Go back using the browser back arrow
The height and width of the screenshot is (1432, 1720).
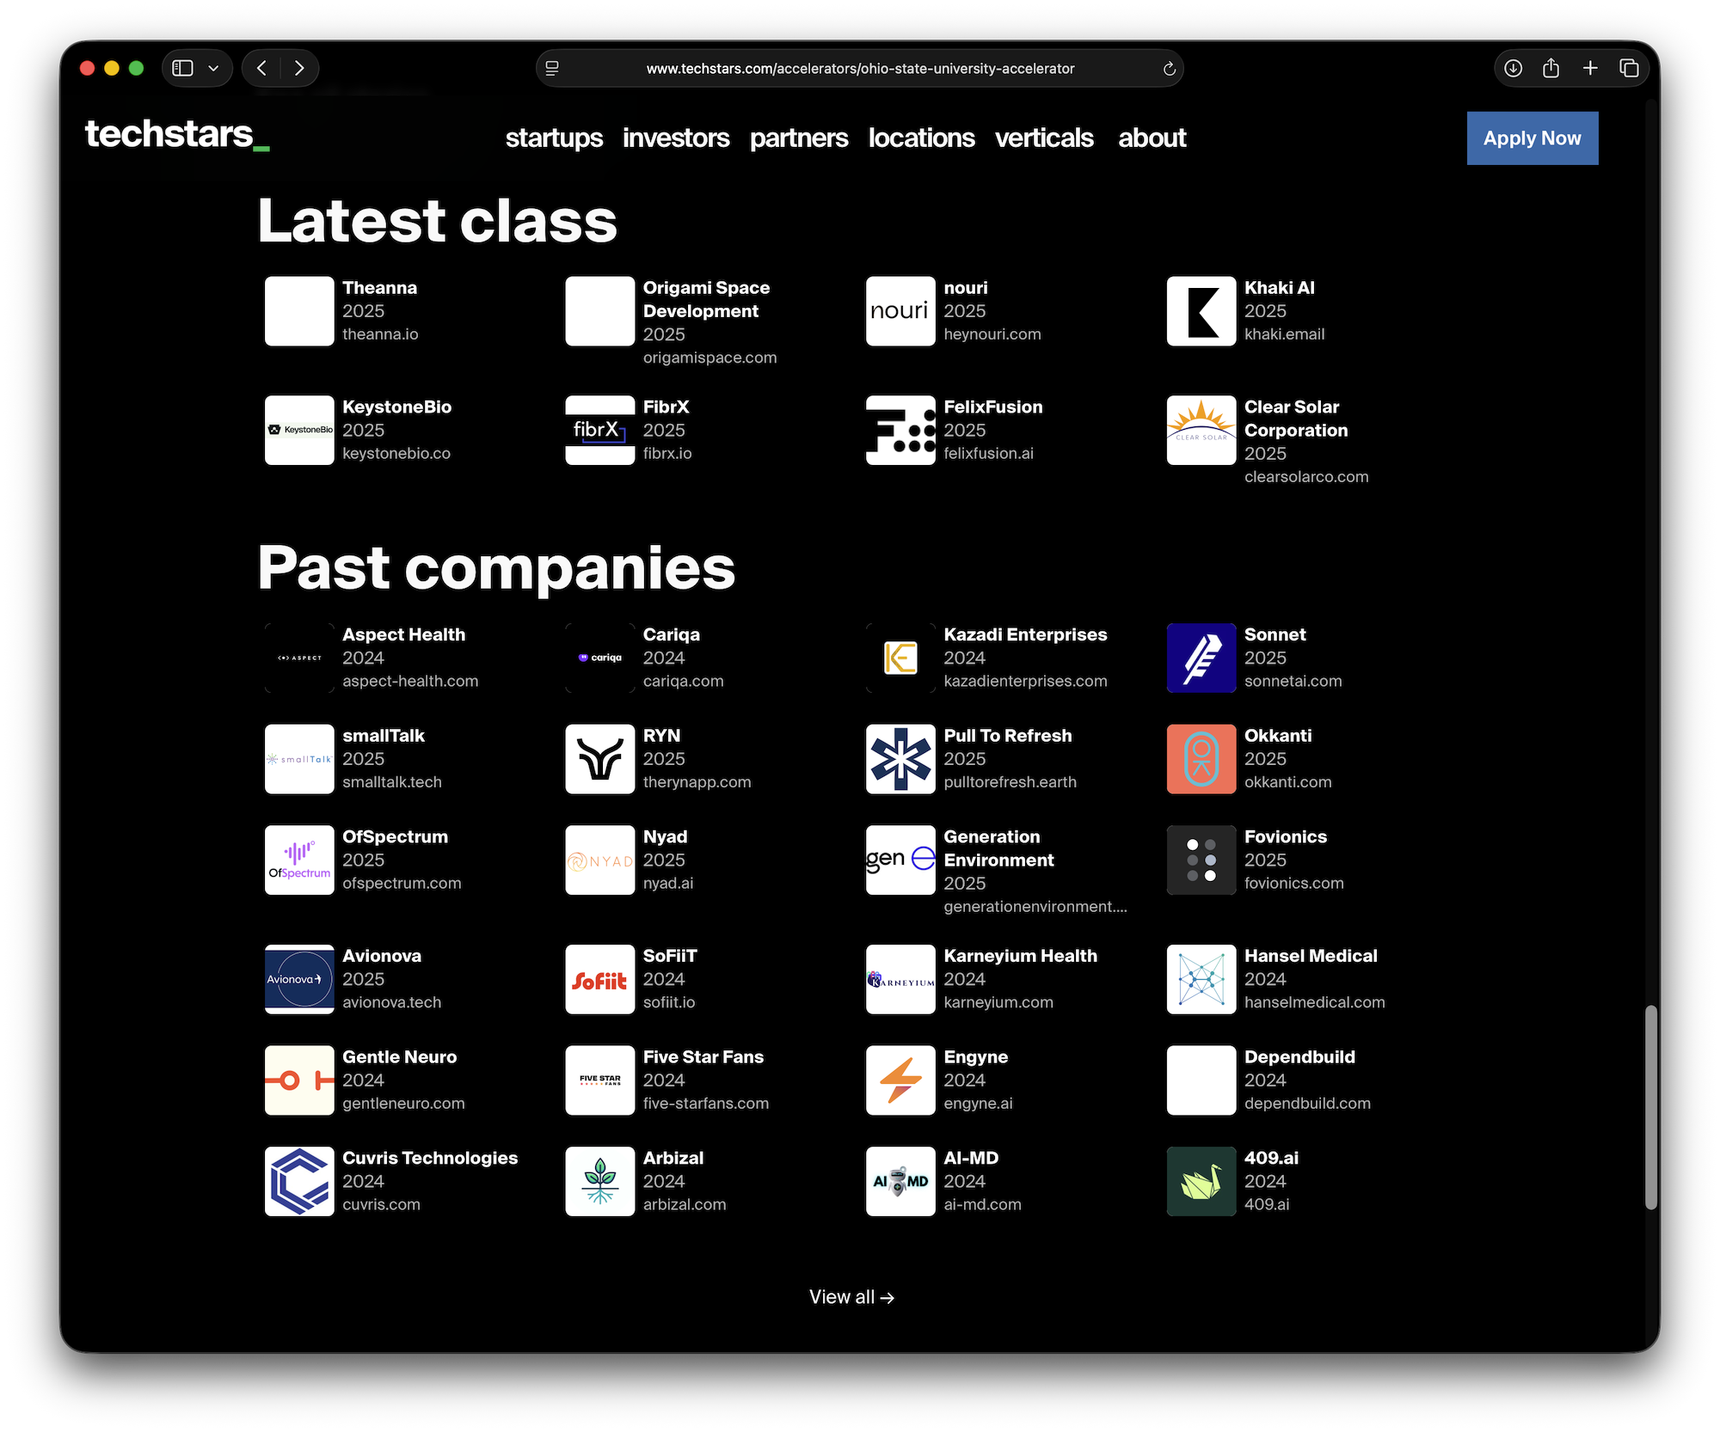click(262, 68)
